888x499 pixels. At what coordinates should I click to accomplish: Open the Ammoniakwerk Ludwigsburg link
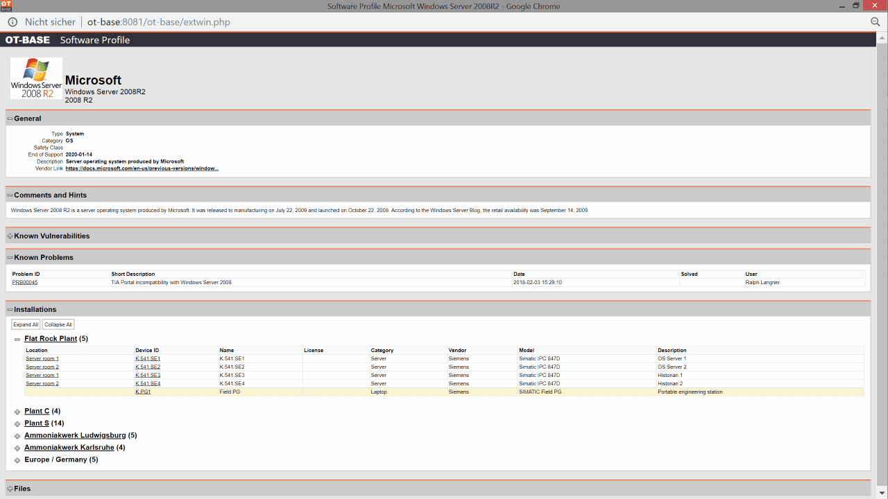(75, 435)
